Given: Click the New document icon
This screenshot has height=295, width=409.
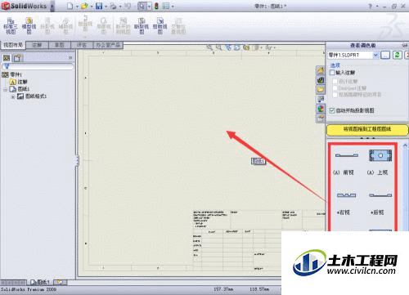Looking at the screenshot, I should pos(70,6).
